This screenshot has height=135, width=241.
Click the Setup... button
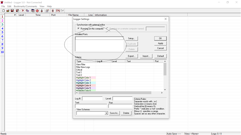coord(131,38)
